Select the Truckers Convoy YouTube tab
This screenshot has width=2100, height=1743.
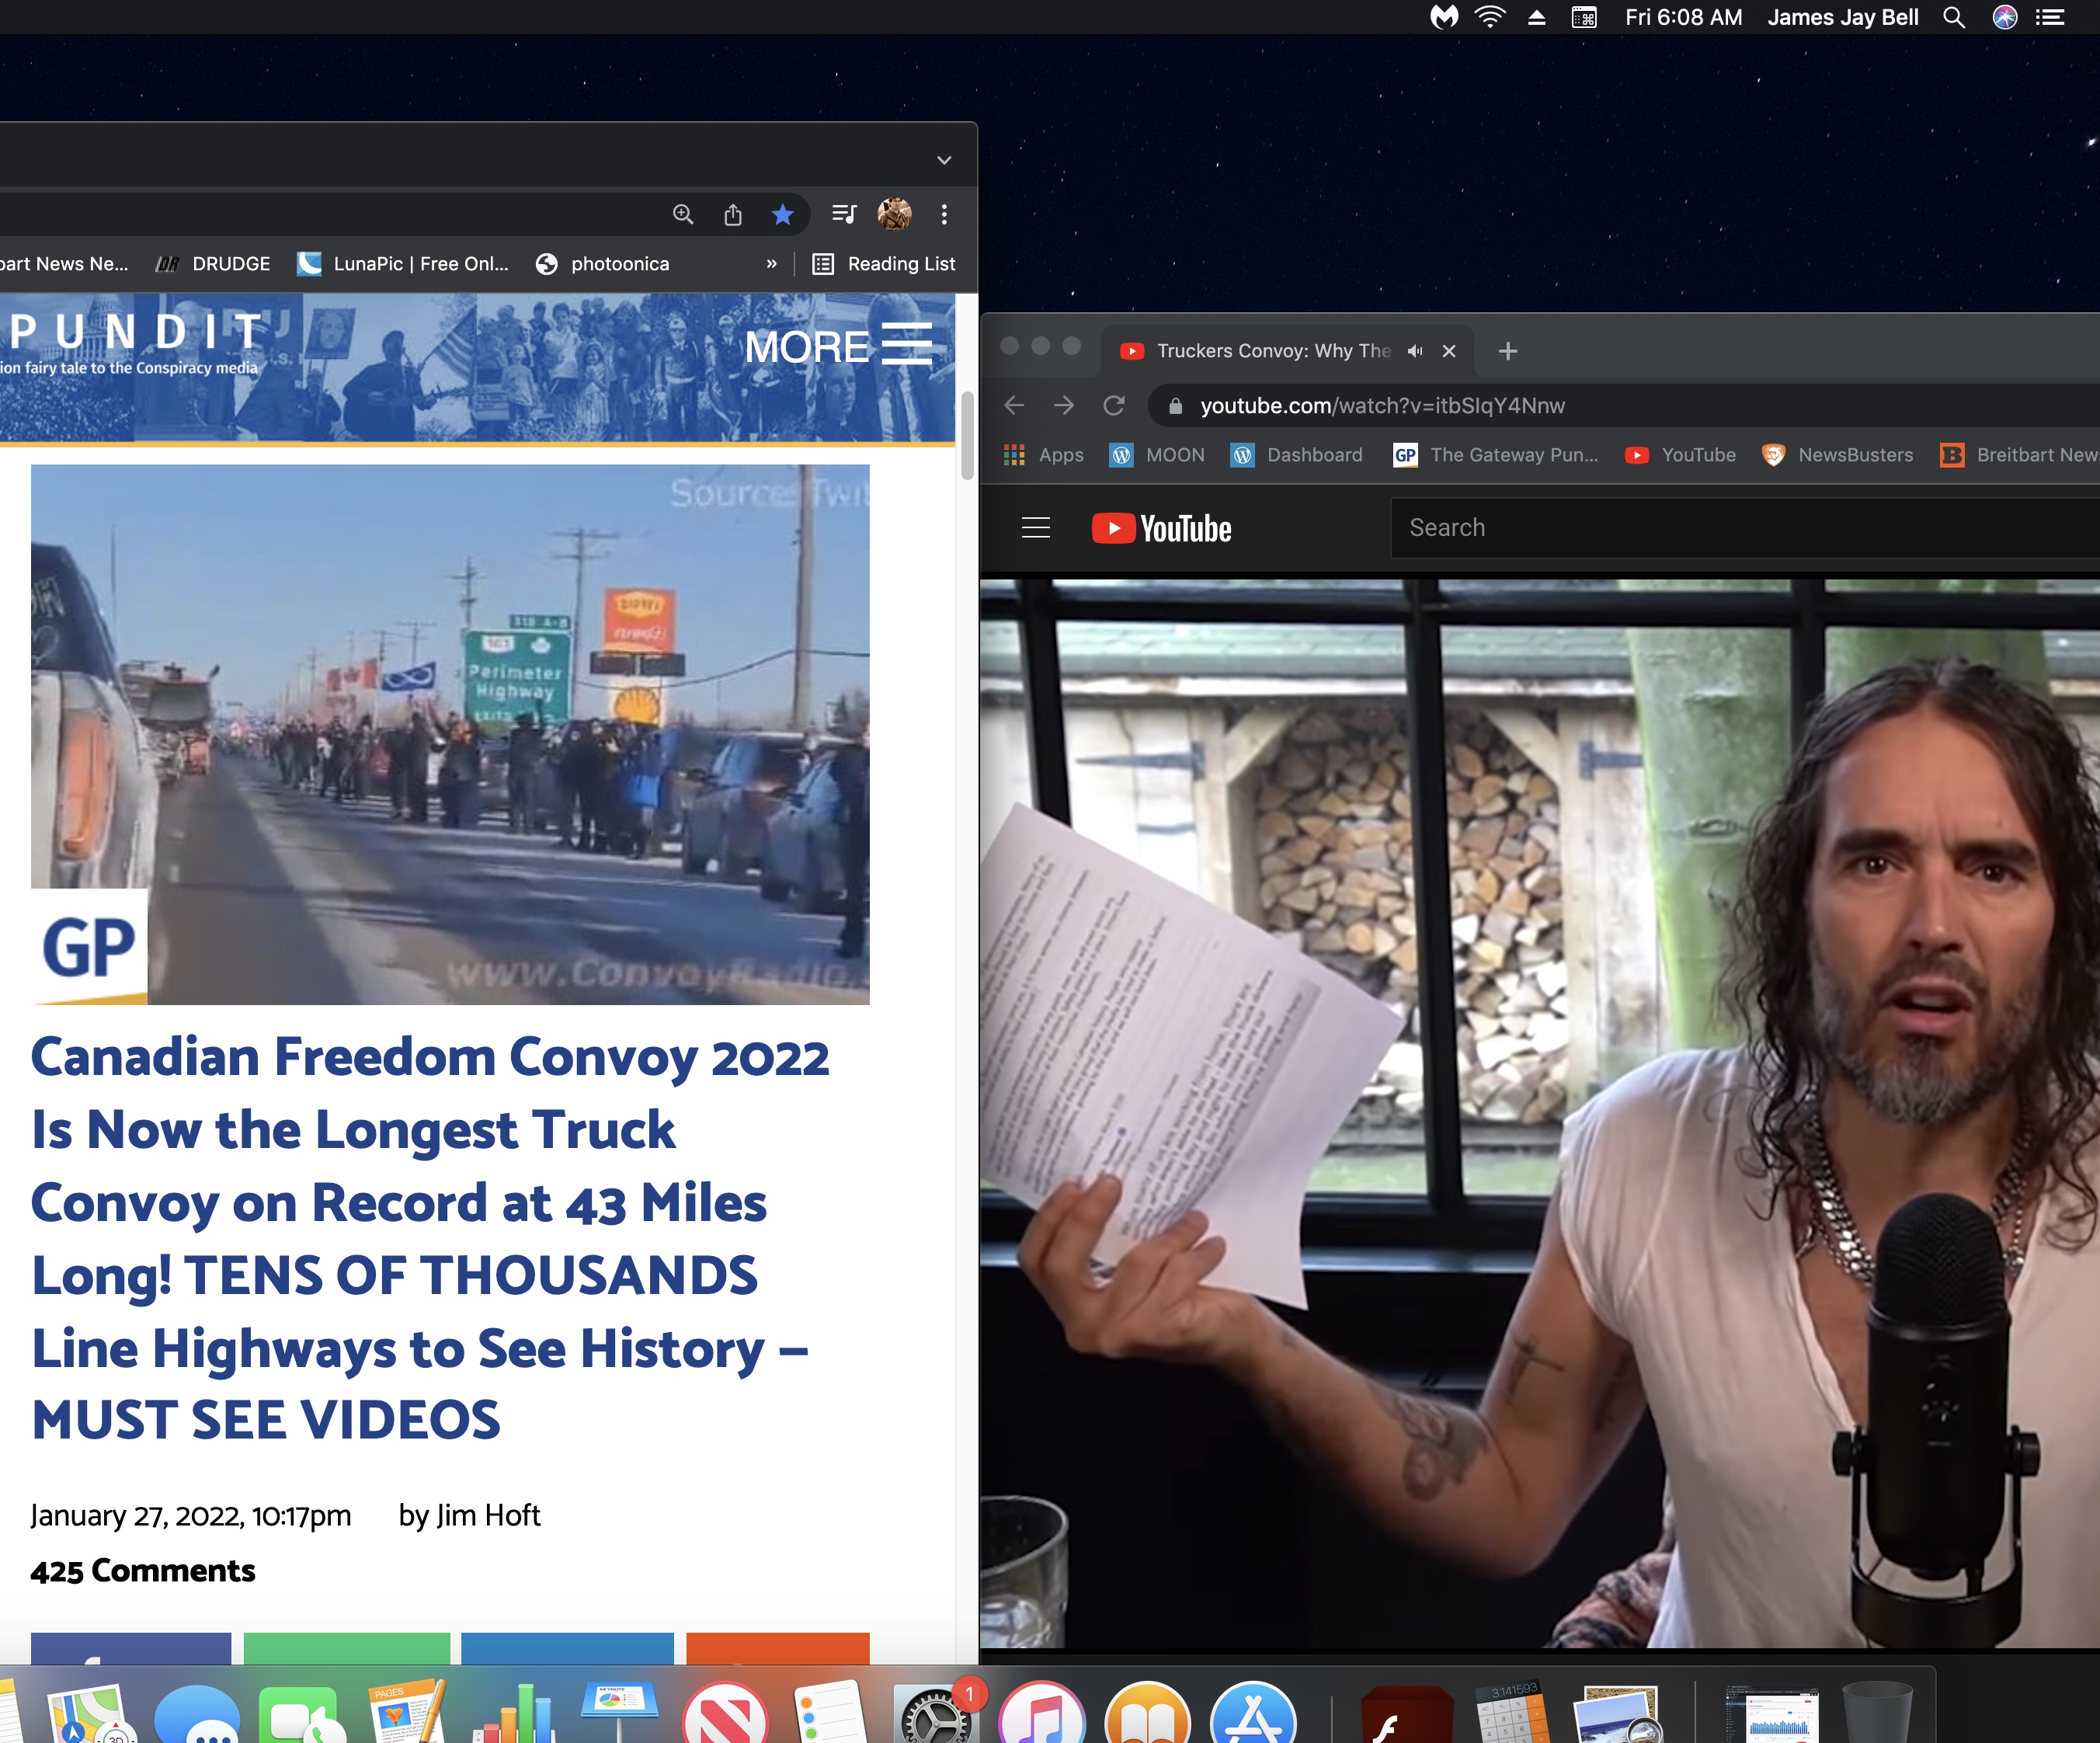click(x=1272, y=351)
